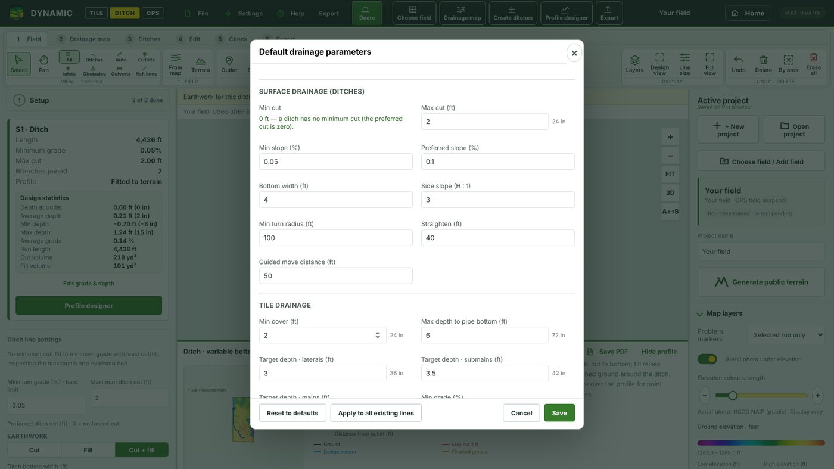Open the Choose field toolbar button

[x=414, y=13]
